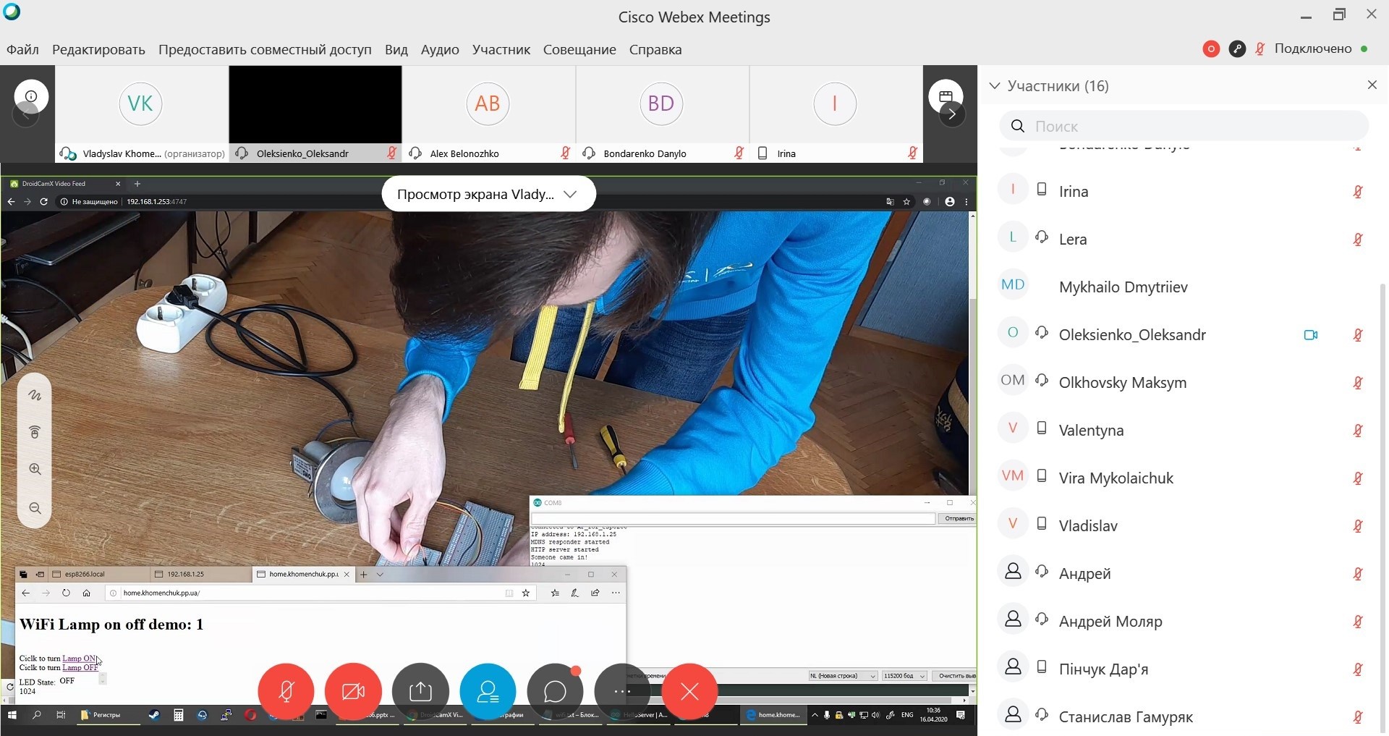Image resolution: width=1389 pixels, height=736 pixels.
Task: Select Alex Belonozhko thumbnail
Action: [x=489, y=114]
